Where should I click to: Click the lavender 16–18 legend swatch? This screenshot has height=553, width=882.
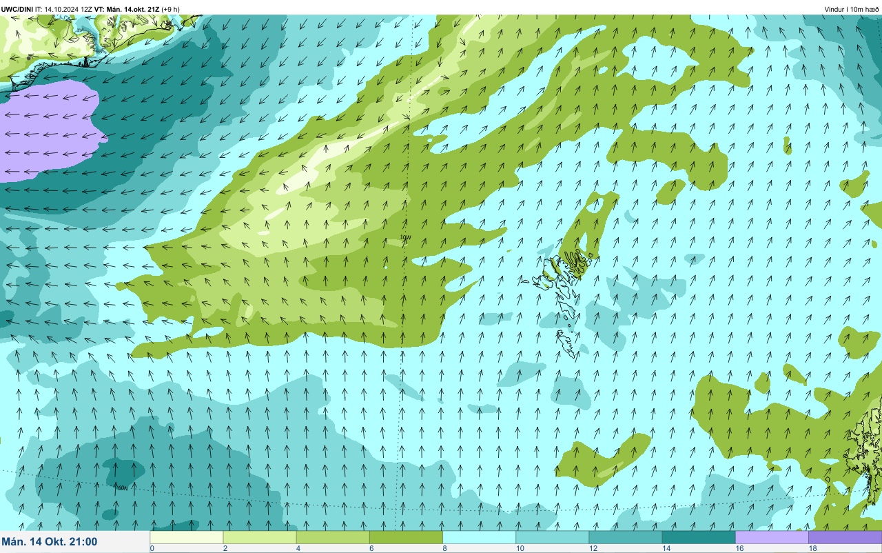point(772,537)
